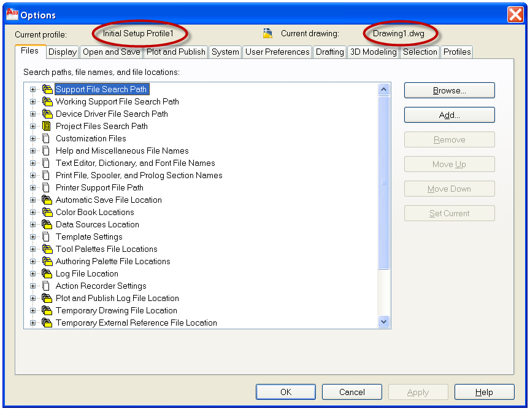
Task: Go to the Profiles tab
Action: (x=457, y=52)
